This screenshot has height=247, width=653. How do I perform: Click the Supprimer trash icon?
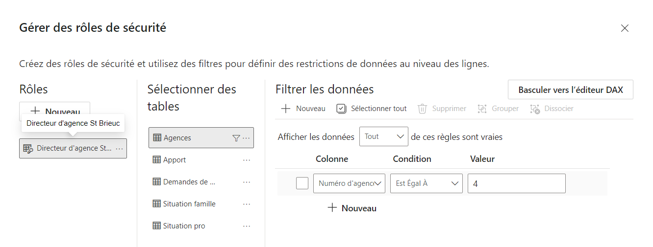tap(422, 109)
